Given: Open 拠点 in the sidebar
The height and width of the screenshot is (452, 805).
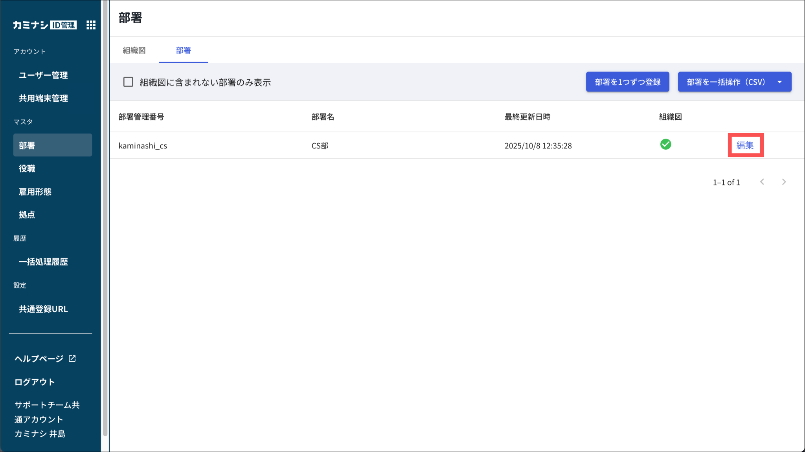Looking at the screenshot, I should coord(27,215).
